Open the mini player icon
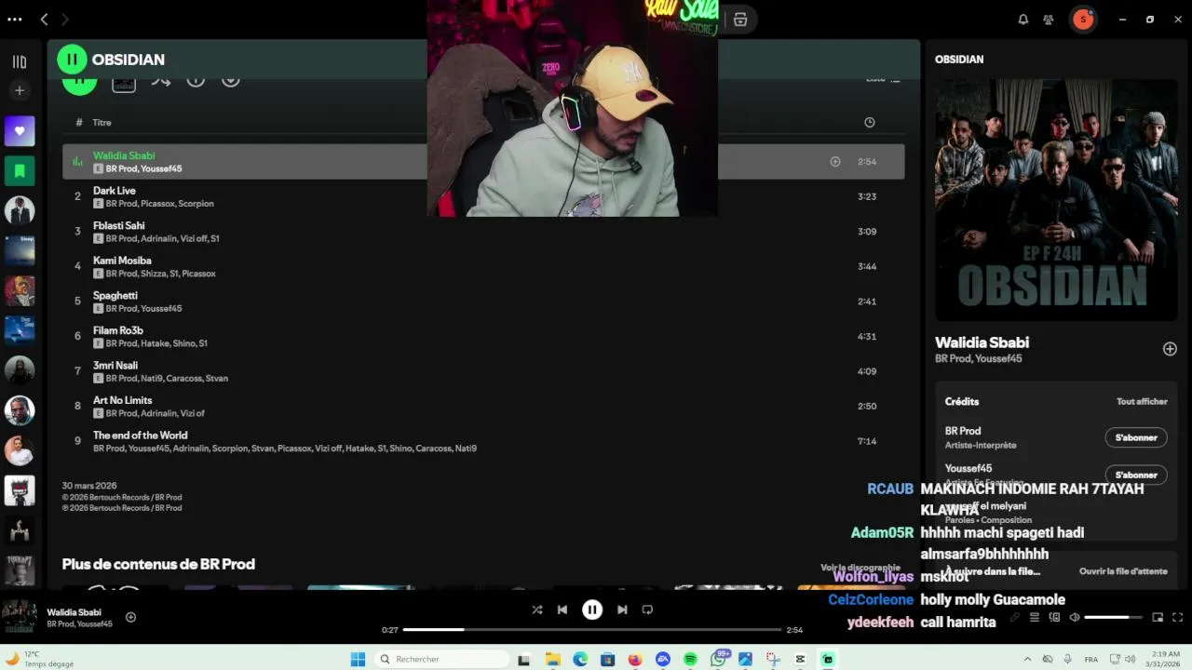1192x670 pixels. click(x=1158, y=618)
